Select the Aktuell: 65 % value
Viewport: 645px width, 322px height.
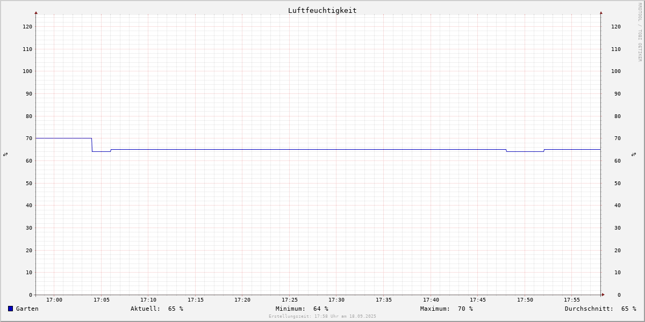point(157,309)
